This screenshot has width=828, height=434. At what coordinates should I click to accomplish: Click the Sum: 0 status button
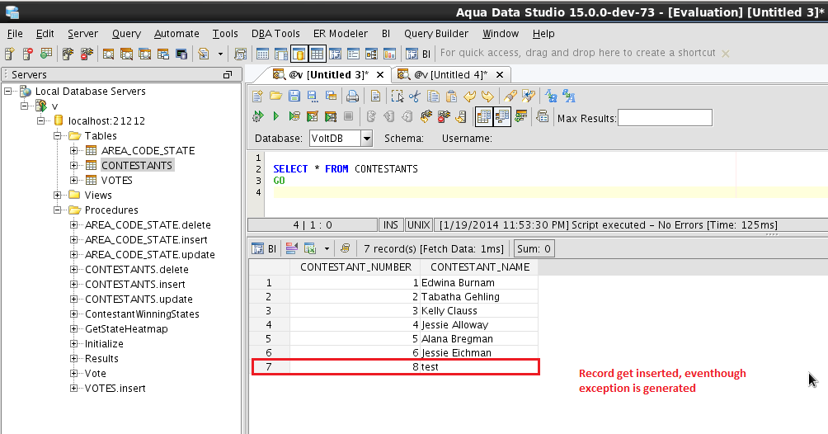click(x=534, y=248)
